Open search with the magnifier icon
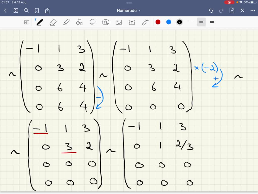The width and height of the screenshot is (258, 194). 26,11
